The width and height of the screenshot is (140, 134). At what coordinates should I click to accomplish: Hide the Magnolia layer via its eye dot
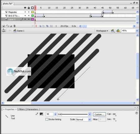[x=25, y=12]
